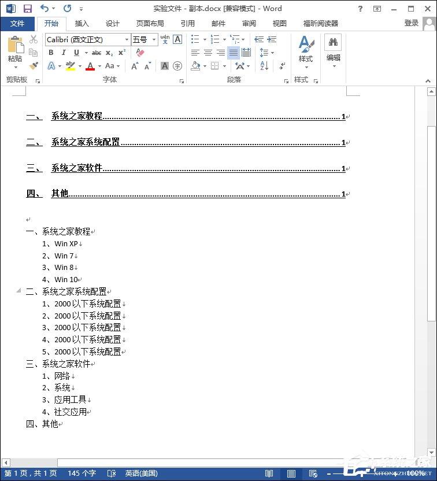Collapse the ribbon with the chevron
This screenshot has width=437, height=481.
pyautogui.click(x=428, y=81)
